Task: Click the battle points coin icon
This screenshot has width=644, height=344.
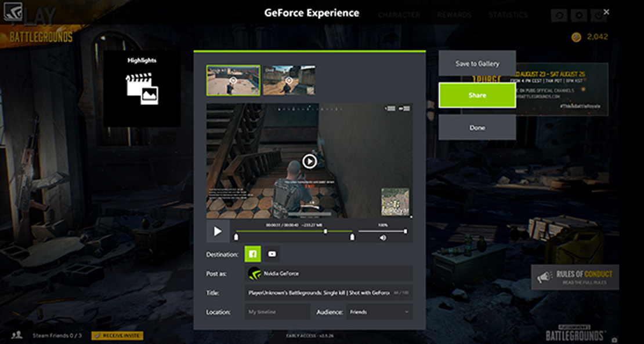Action: click(x=576, y=37)
